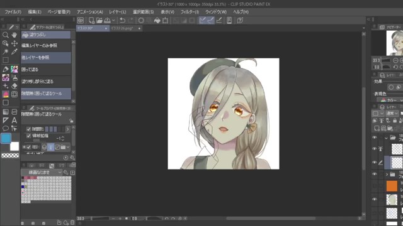Open color set wrench settings

65,173
